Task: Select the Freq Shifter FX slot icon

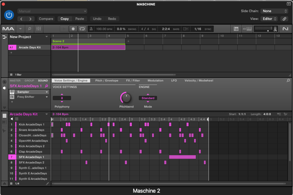Action: point(12,97)
